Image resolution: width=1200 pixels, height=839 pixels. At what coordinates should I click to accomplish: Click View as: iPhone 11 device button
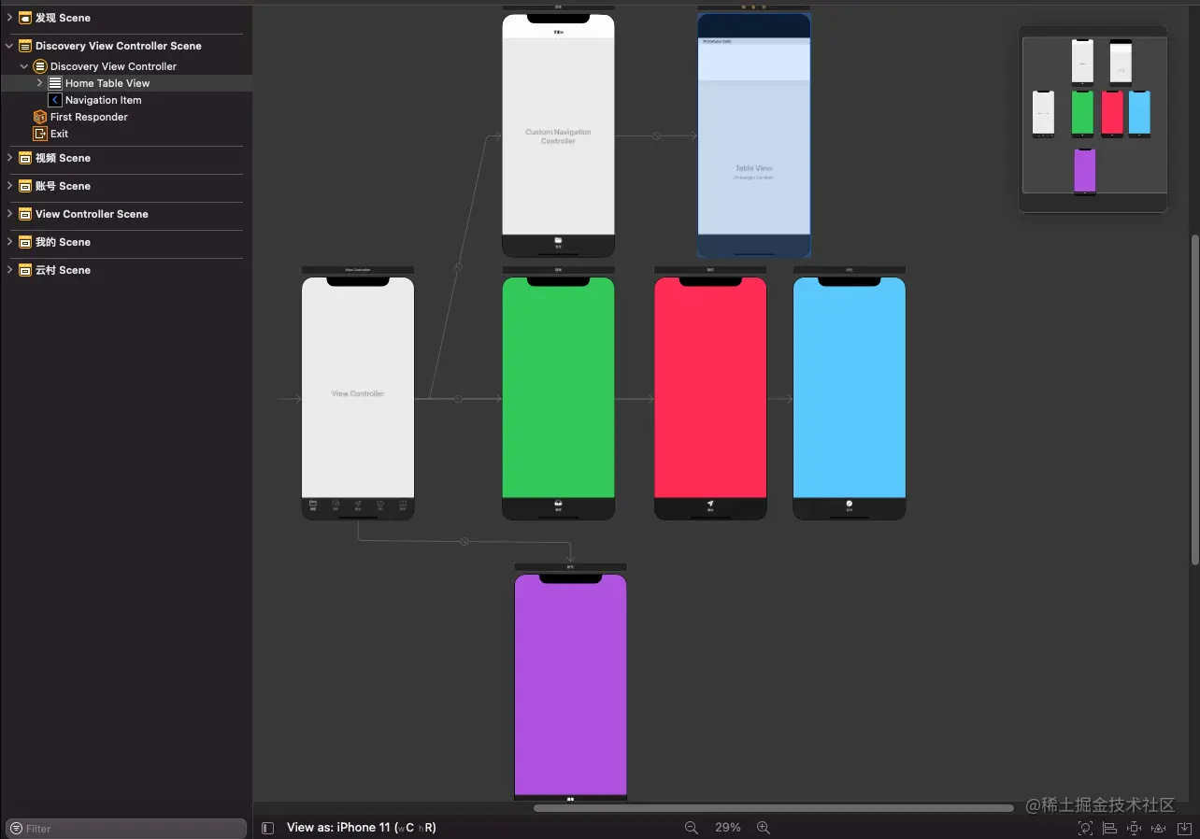click(x=362, y=828)
